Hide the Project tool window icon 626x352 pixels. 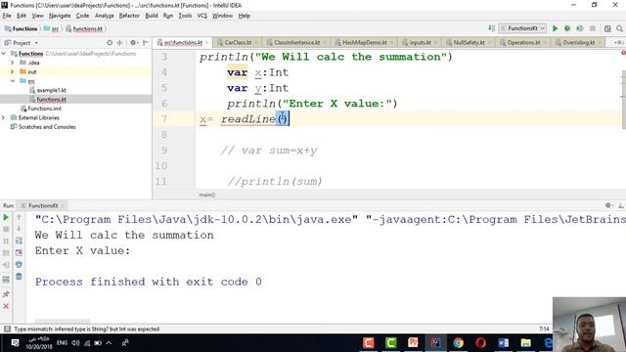[x=146, y=42]
